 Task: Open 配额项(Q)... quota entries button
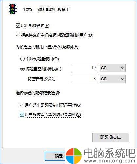[111, 137]
